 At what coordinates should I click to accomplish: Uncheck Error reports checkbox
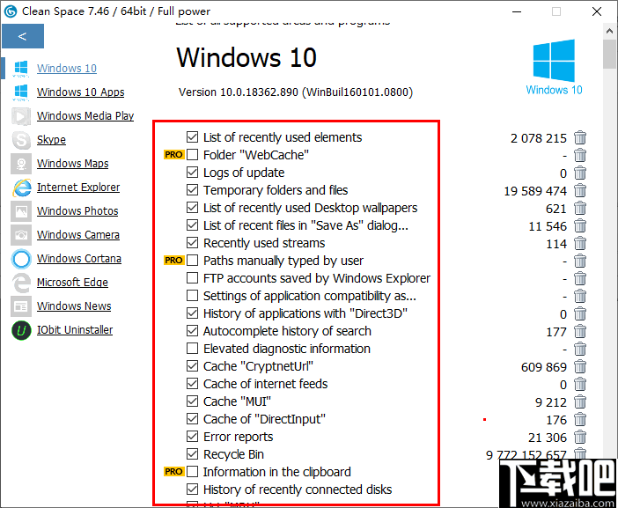tap(192, 437)
